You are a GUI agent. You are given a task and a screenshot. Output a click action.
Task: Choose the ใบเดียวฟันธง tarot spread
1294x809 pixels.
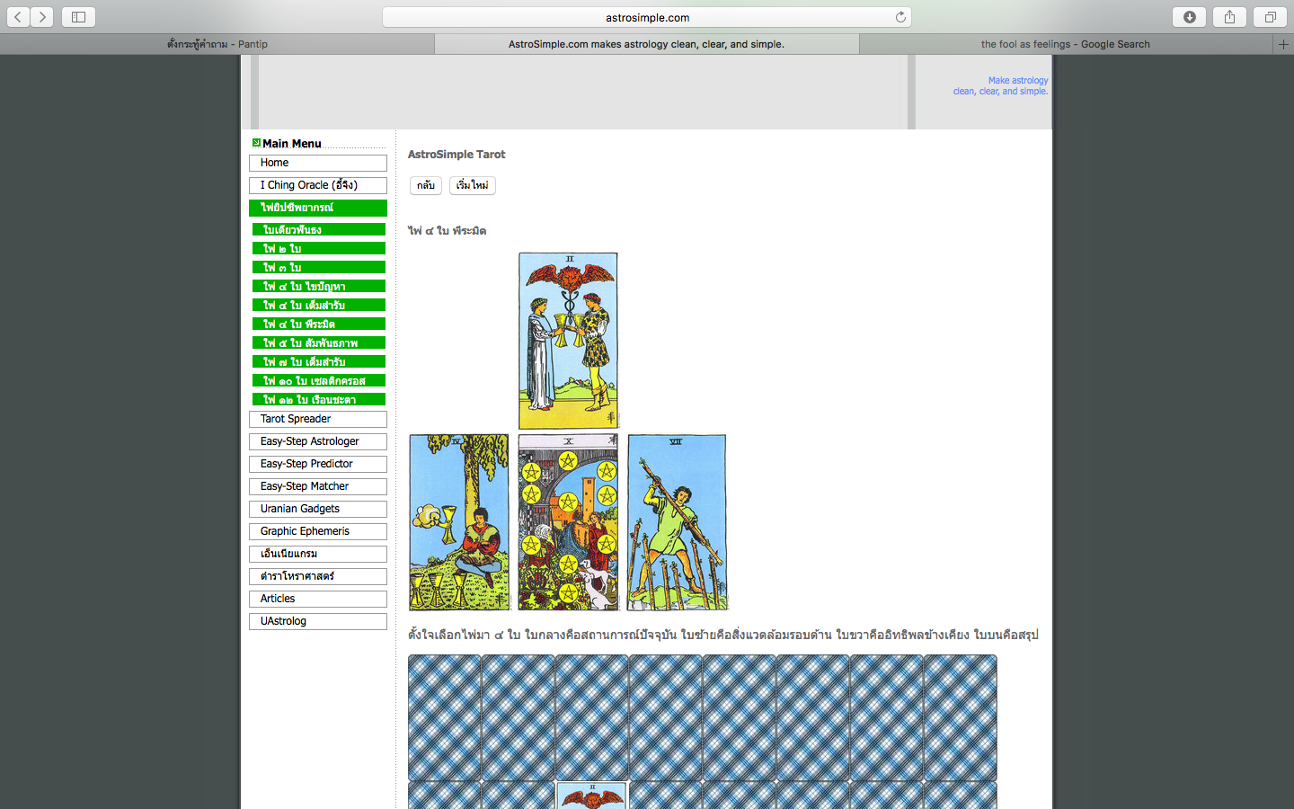coord(319,230)
